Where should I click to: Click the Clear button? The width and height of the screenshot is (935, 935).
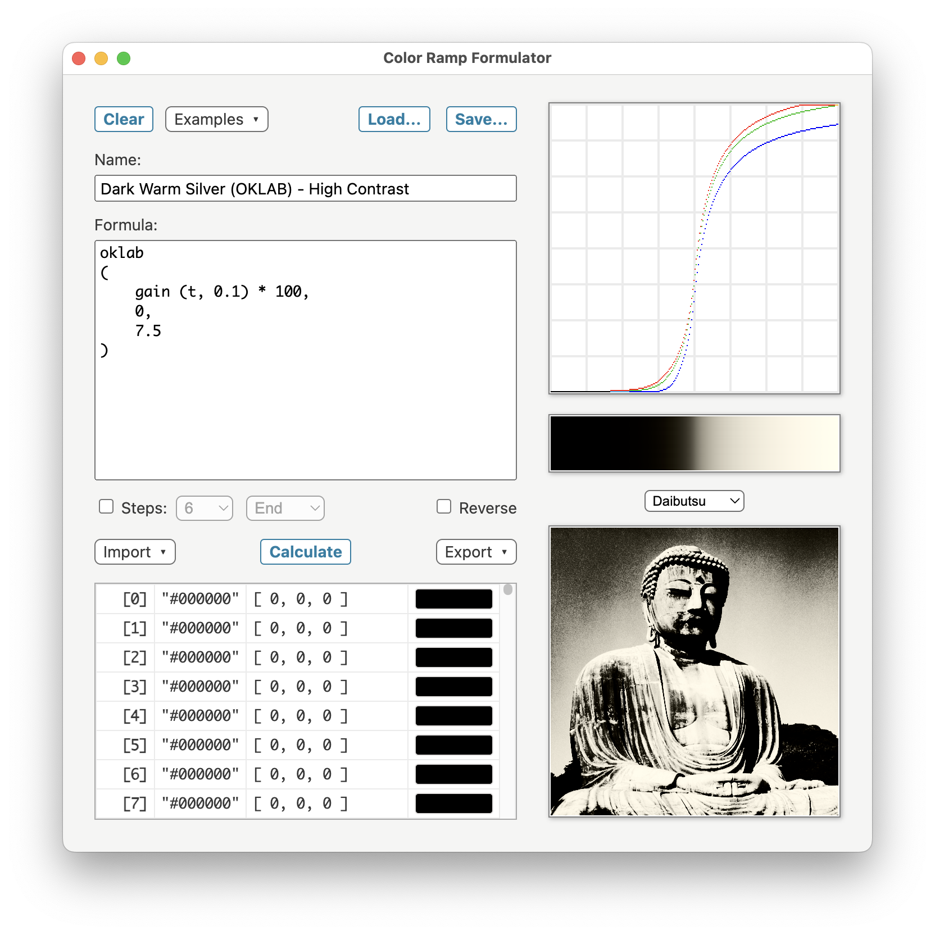[x=124, y=119]
